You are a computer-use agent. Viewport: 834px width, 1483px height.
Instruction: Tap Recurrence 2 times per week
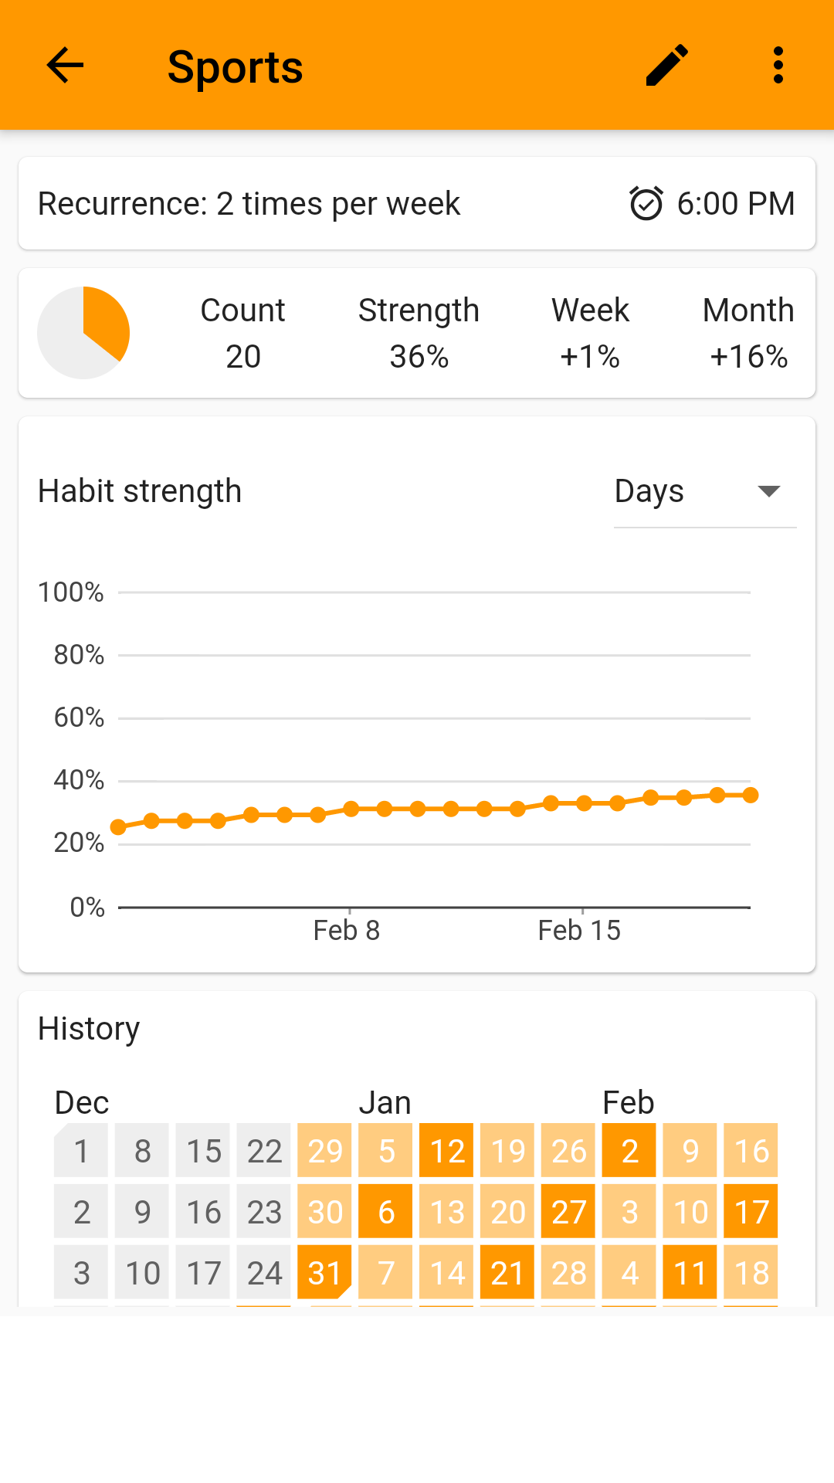(249, 204)
